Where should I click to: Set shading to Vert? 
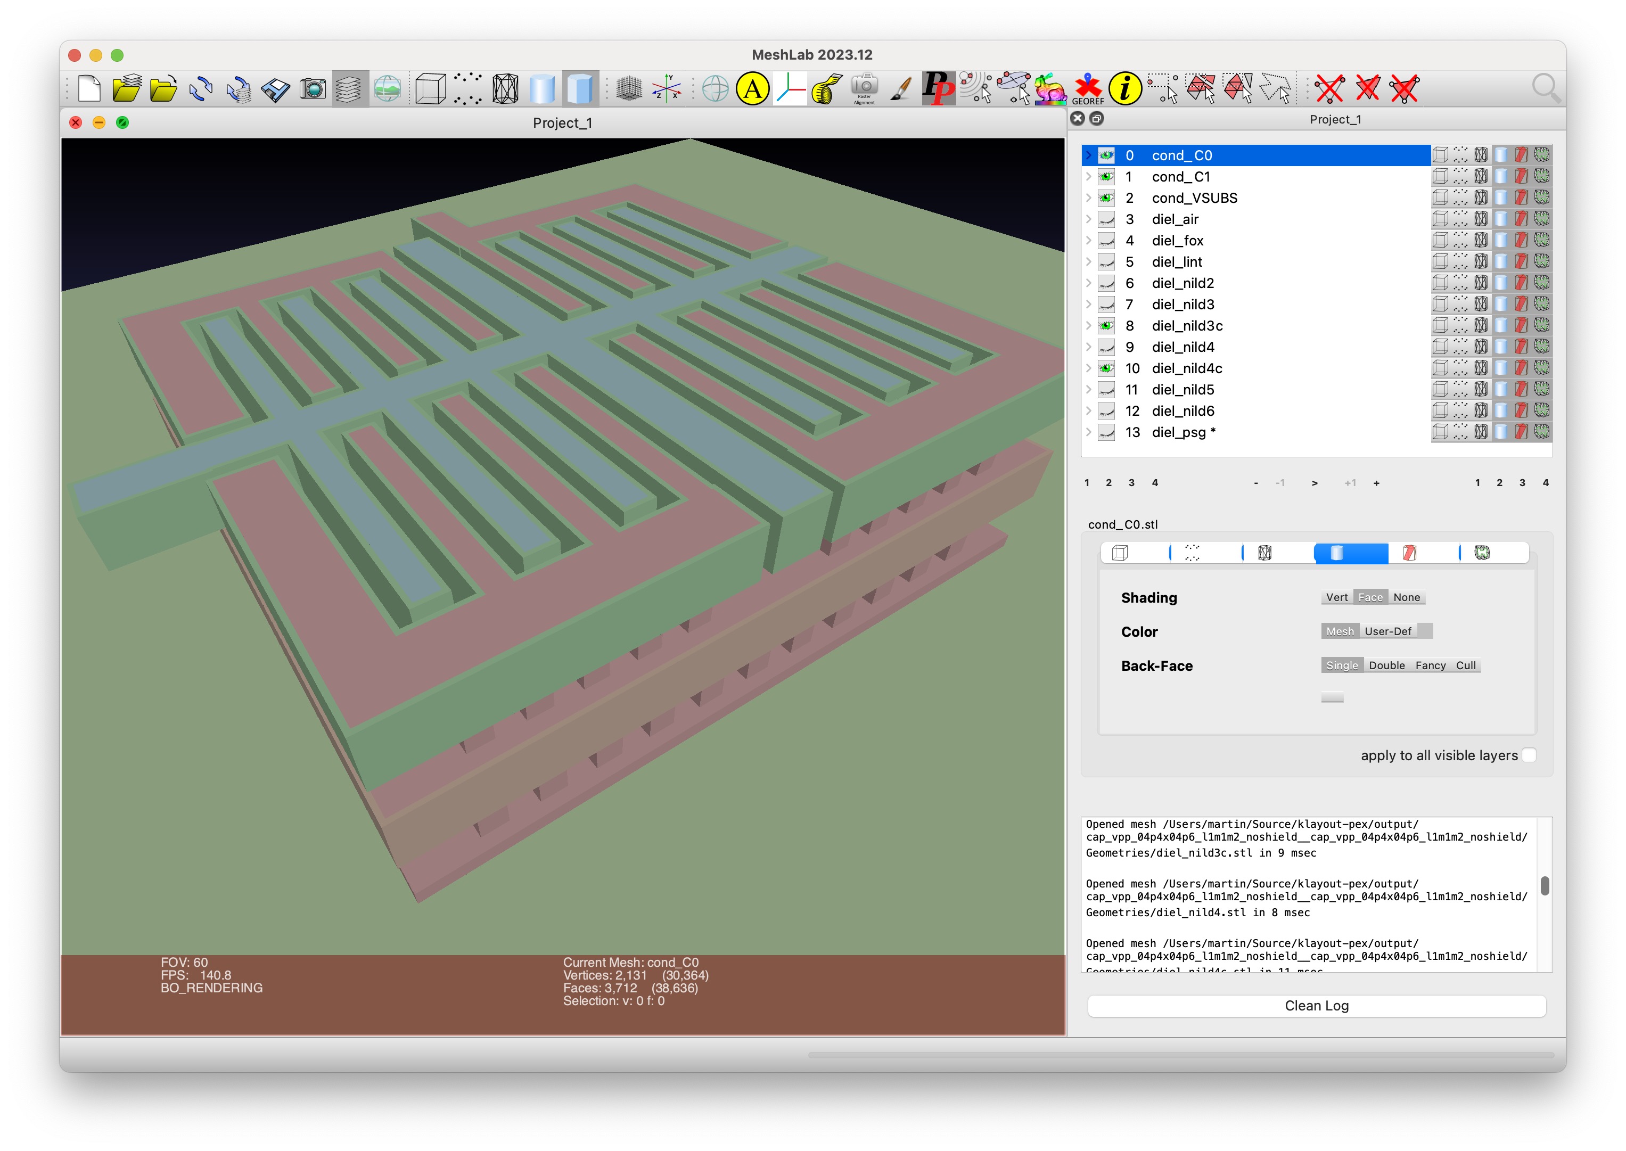point(1337,597)
